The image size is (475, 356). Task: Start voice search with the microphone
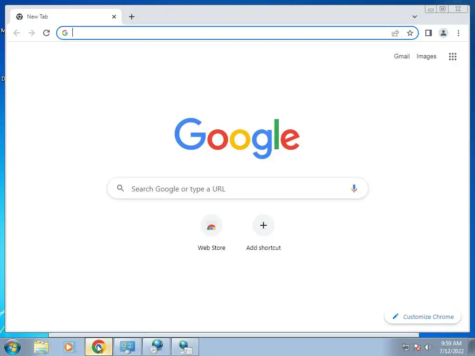click(354, 188)
